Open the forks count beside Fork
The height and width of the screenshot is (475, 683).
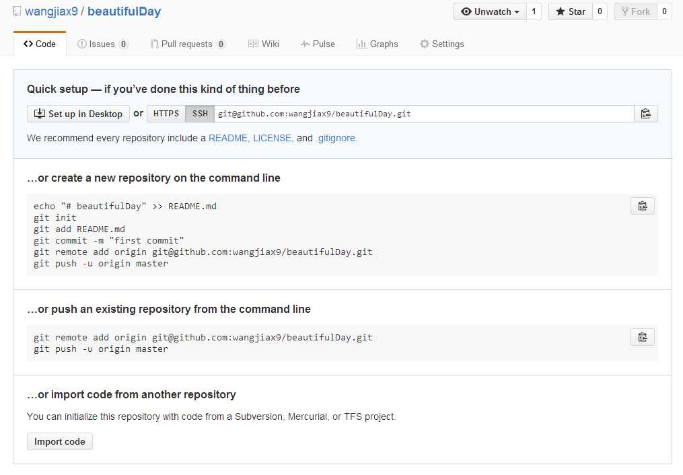point(664,11)
